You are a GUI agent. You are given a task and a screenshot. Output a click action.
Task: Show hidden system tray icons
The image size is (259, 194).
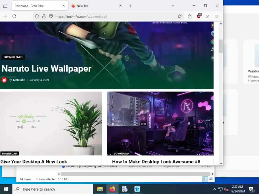coord(214,189)
